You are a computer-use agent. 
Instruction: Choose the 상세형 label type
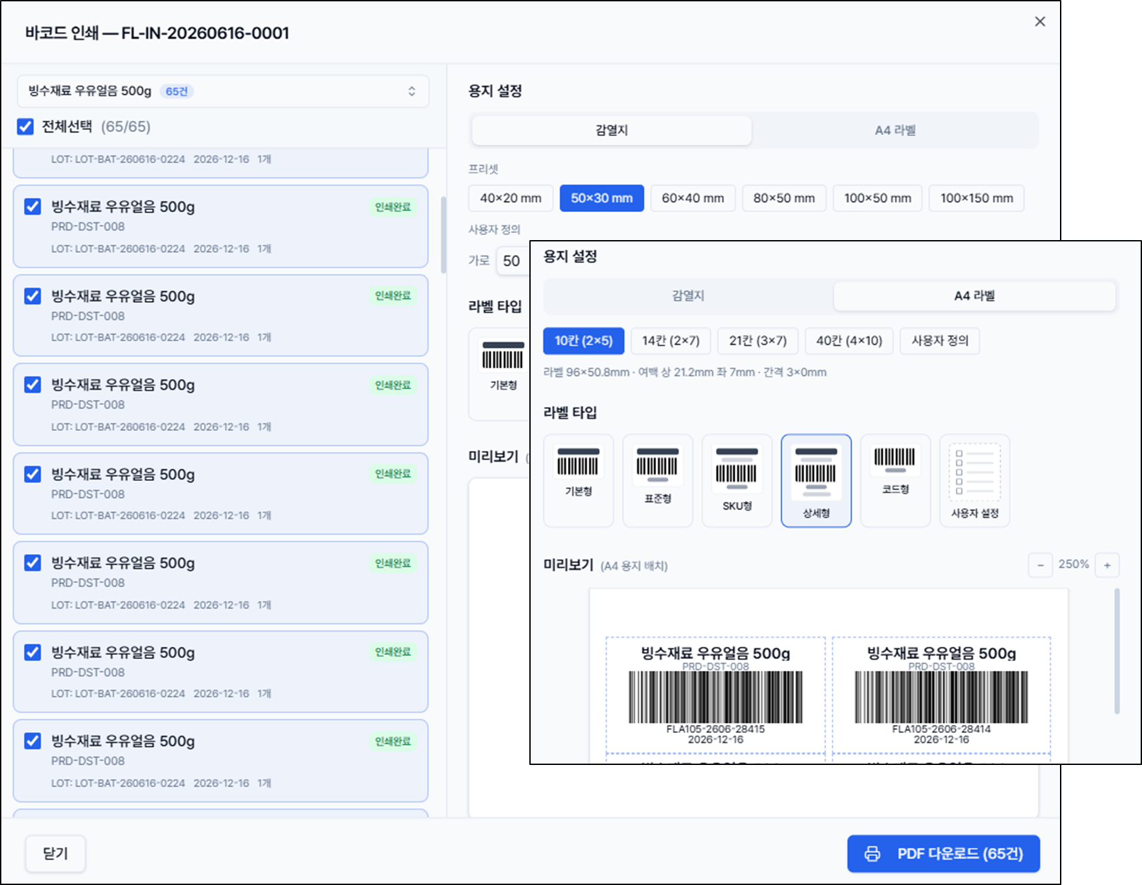coord(816,480)
